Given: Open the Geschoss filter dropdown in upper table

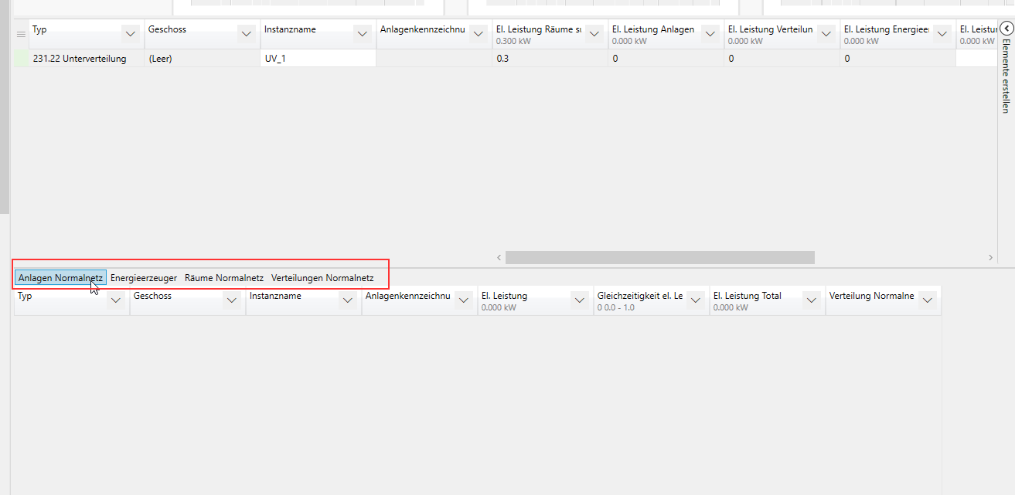Looking at the screenshot, I should click(x=247, y=34).
